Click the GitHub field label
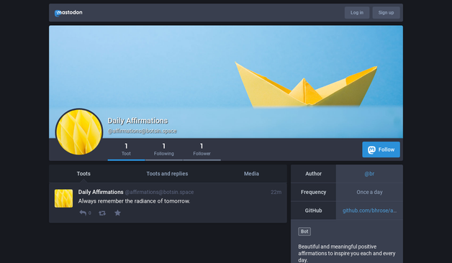Viewport: 452px width, 263px height. pos(313,211)
